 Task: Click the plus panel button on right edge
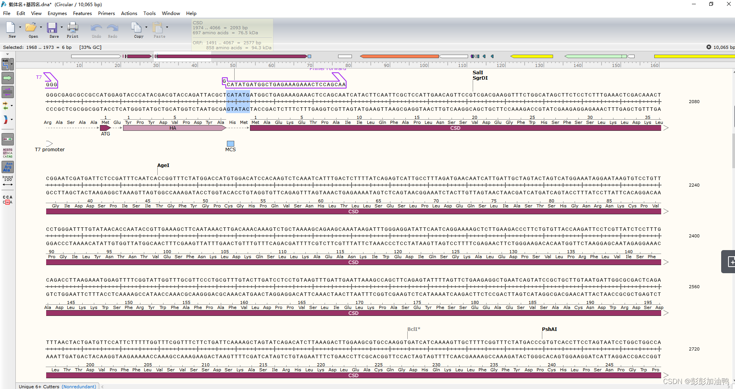(728, 262)
